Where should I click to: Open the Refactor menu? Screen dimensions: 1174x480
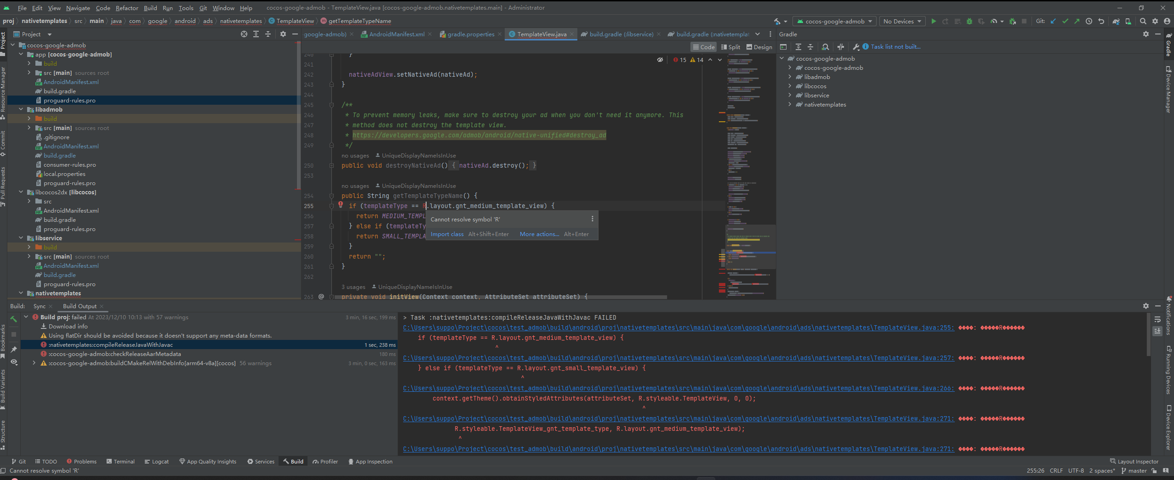127,8
